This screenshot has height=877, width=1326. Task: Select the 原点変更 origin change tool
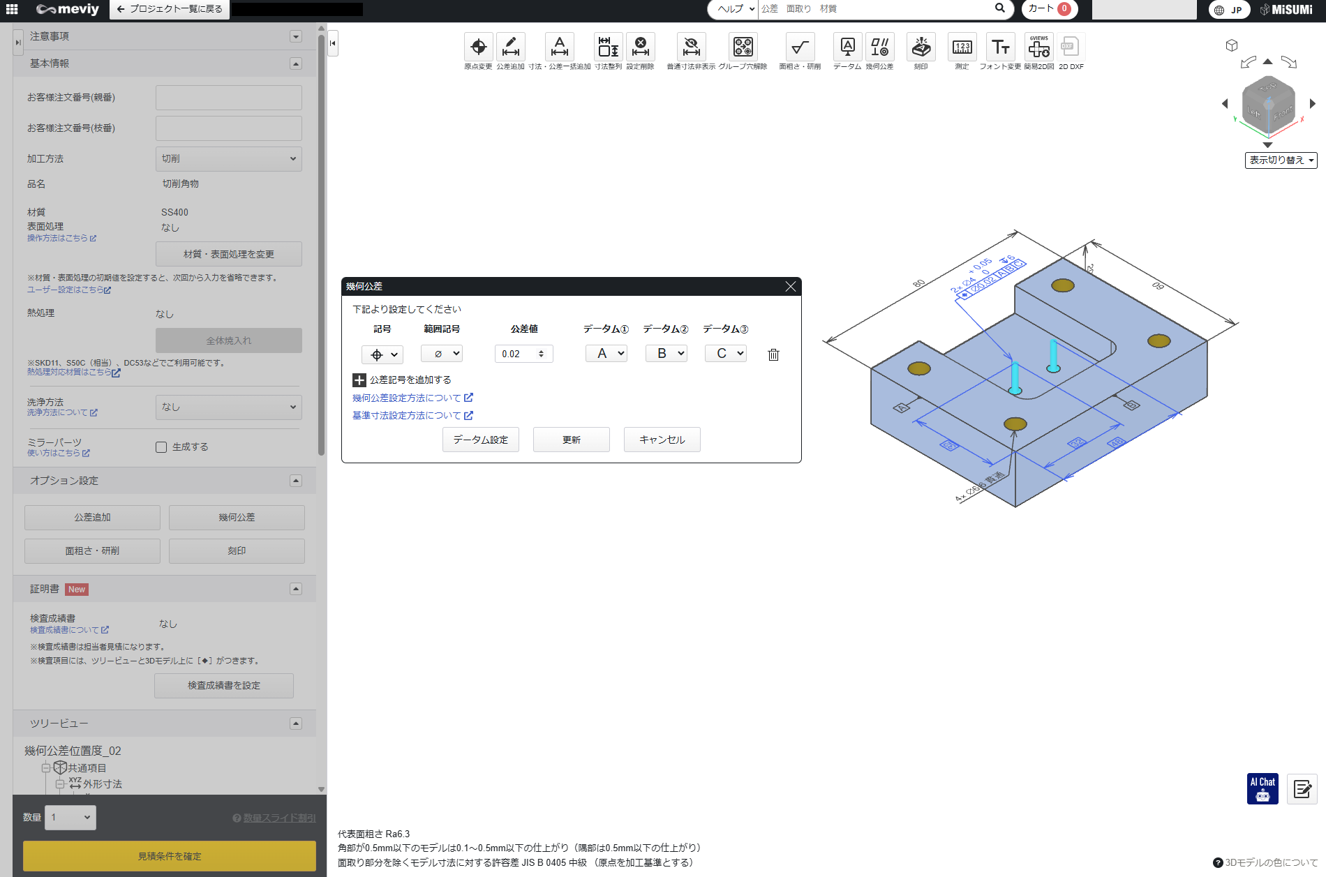point(478,47)
